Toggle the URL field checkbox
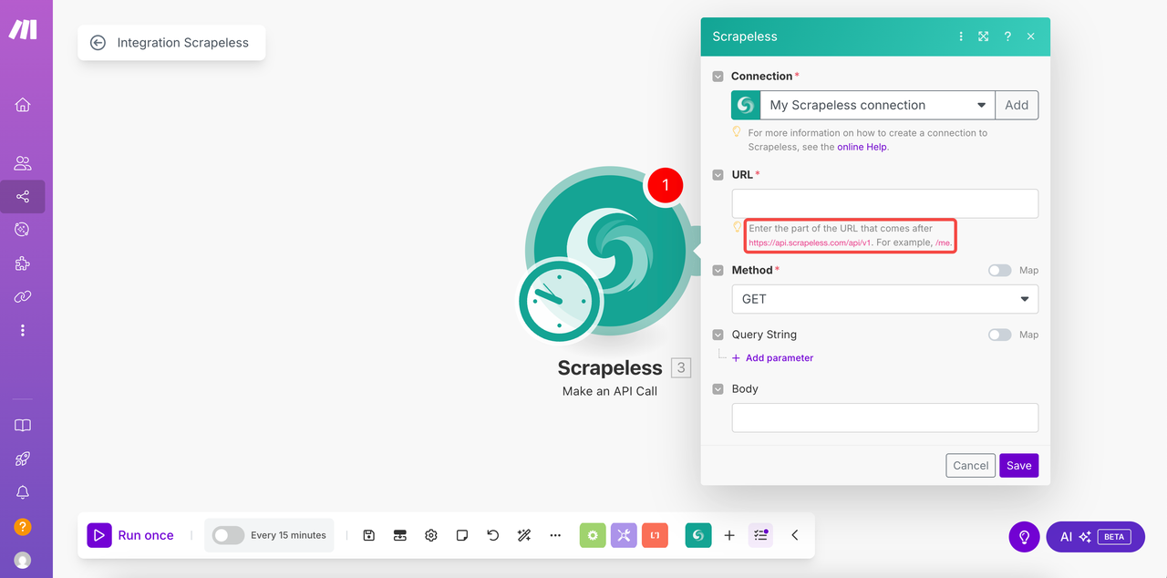The width and height of the screenshot is (1167, 578). (x=718, y=175)
